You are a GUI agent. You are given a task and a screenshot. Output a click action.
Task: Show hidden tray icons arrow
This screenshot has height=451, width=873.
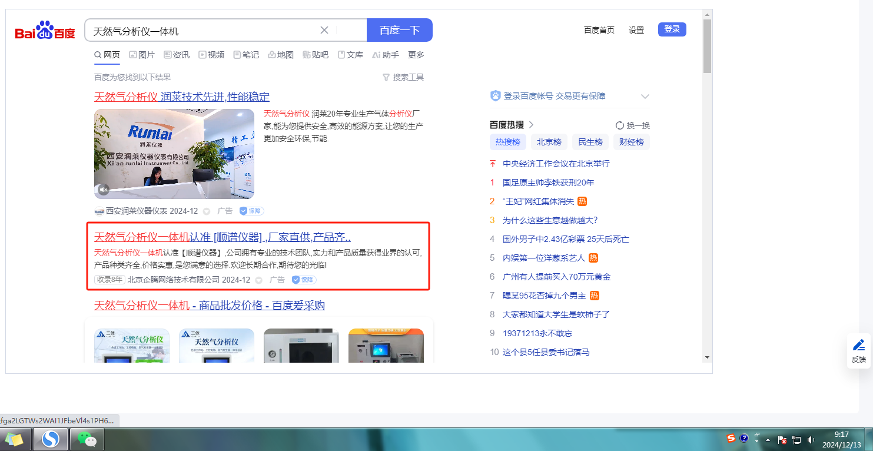[x=768, y=440]
